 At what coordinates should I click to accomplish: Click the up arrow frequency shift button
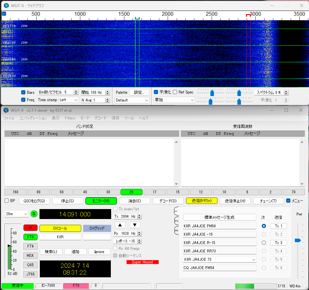coord(120,225)
